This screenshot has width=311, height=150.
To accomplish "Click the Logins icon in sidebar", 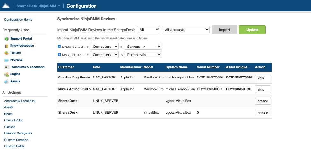I will pyautogui.click(x=7, y=74).
